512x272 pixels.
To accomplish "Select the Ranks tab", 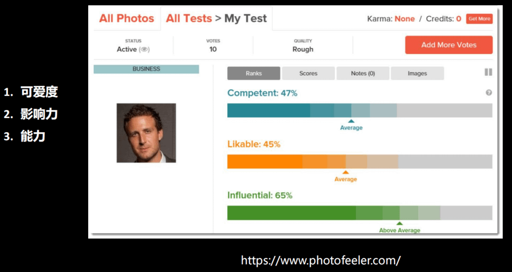I will (x=254, y=73).
